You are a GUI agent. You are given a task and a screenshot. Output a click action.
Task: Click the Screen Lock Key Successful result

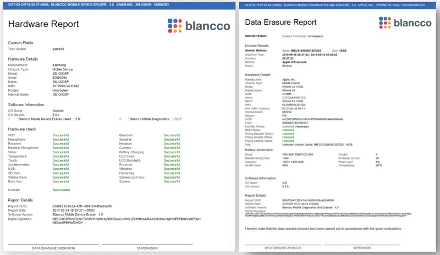[x=172, y=178]
